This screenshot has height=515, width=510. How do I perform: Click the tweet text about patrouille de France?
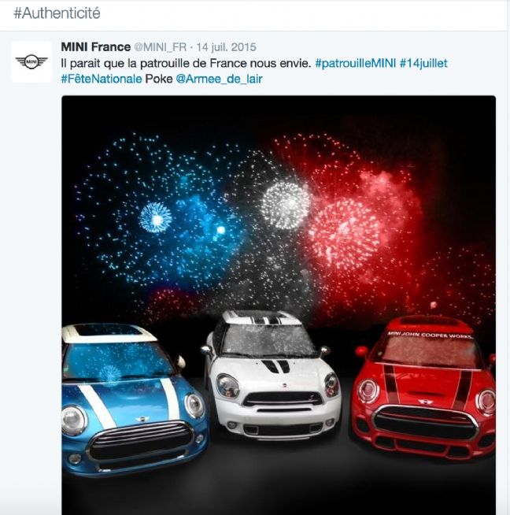pyautogui.click(x=186, y=63)
